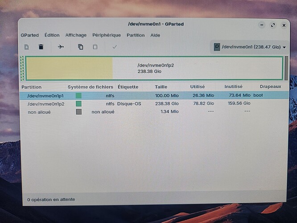Image resolution: width=297 pixels, height=223 pixels.
Task: Open the GParted menu
Action: click(30, 35)
